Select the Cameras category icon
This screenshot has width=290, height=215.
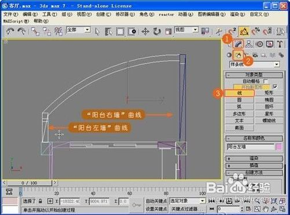(255, 56)
